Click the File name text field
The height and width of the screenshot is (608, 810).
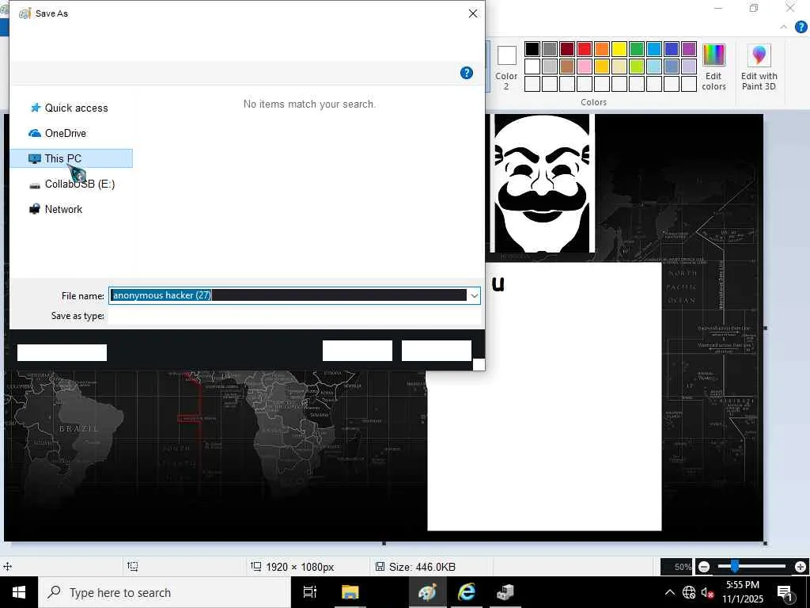tap(288, 295)
